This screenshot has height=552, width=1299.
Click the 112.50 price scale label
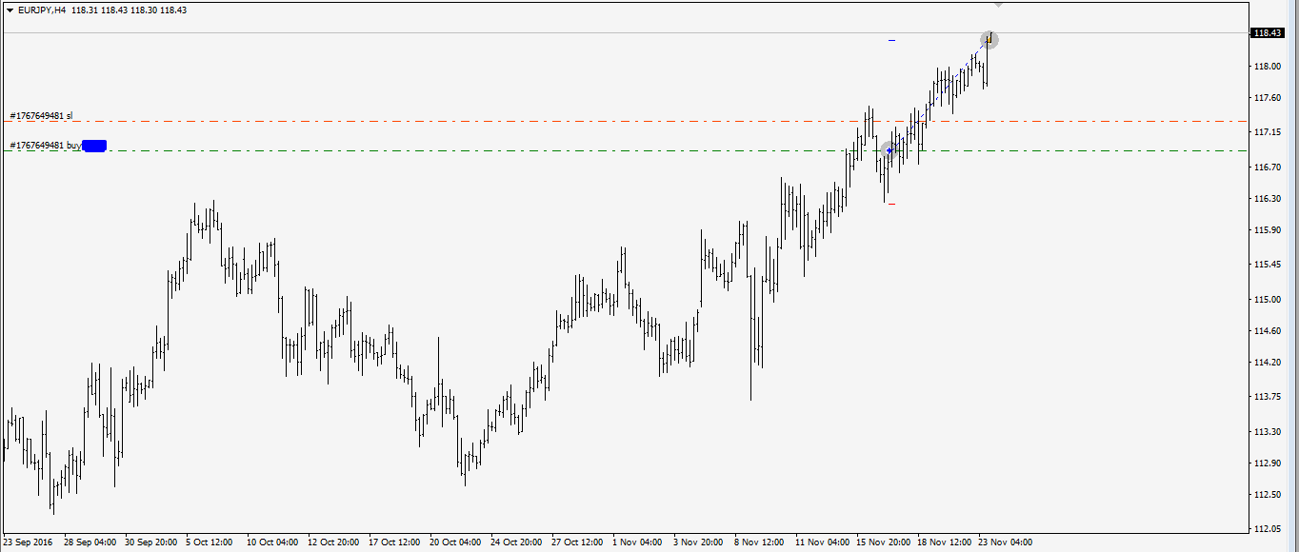(1267, 495)
